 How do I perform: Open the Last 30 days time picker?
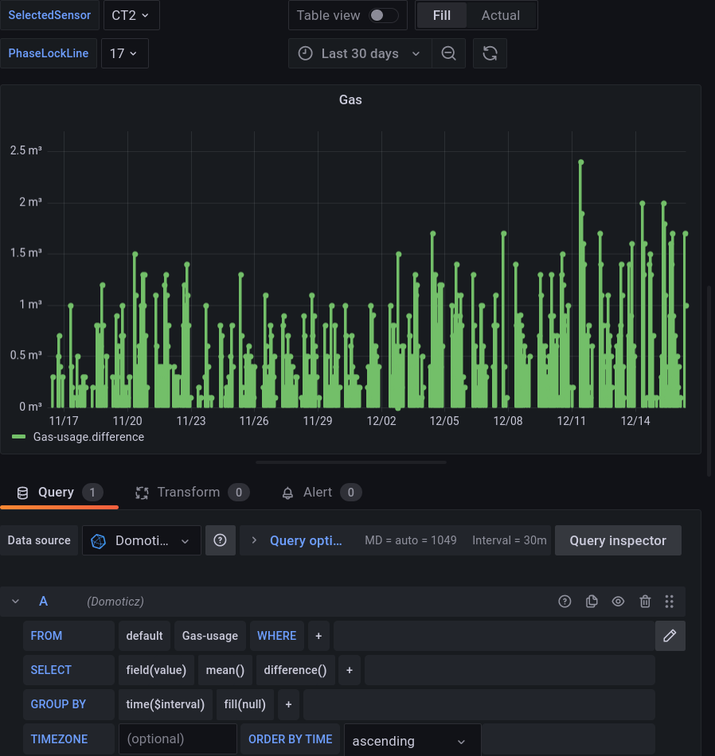pos(358,53)
